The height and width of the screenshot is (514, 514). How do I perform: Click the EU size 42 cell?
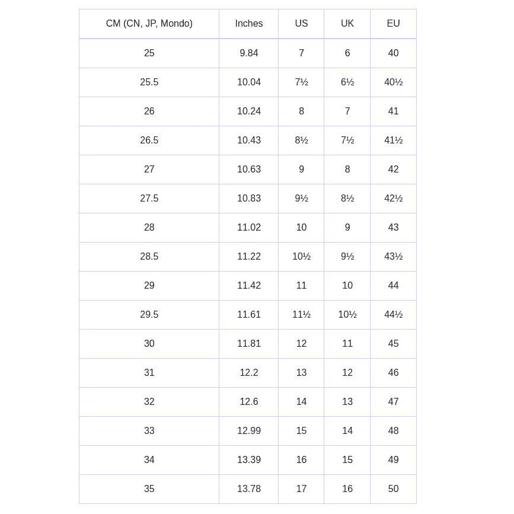[x=393, y=169]
